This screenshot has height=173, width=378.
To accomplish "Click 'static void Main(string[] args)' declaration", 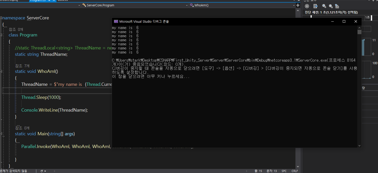I will (x=45, y=134).
